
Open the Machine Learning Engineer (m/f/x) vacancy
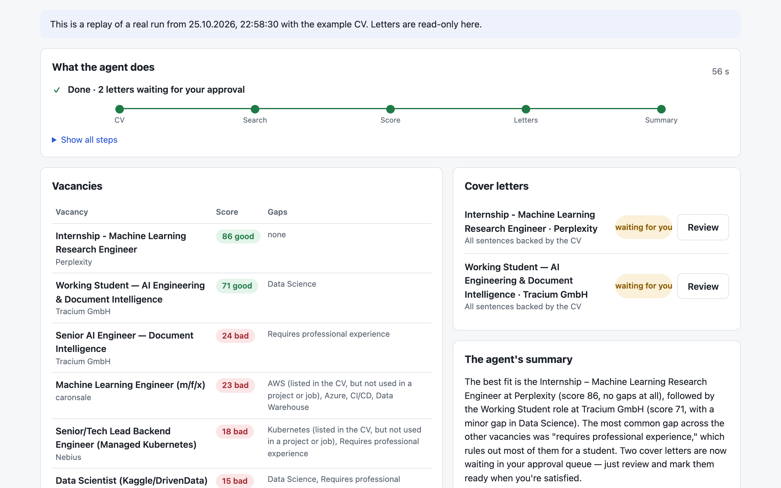[130, 385]
